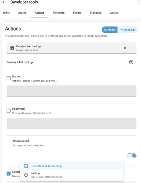
Task: Click the 'Developer tools' page title
Action: coord(24,2)
